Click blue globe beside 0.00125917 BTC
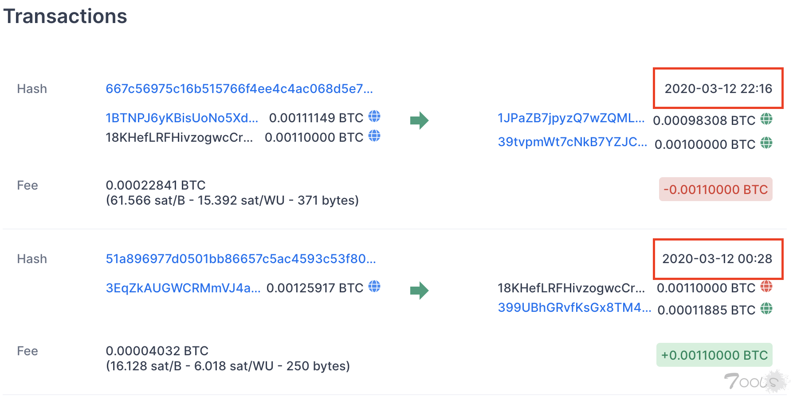 [x=374, y=287]
